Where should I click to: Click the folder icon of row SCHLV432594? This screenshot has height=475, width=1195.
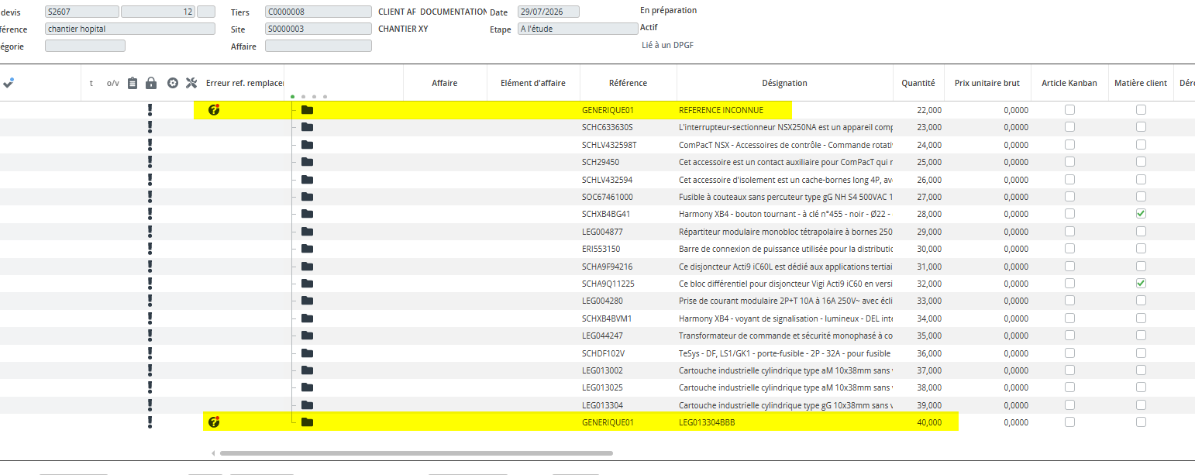[307, 179]
